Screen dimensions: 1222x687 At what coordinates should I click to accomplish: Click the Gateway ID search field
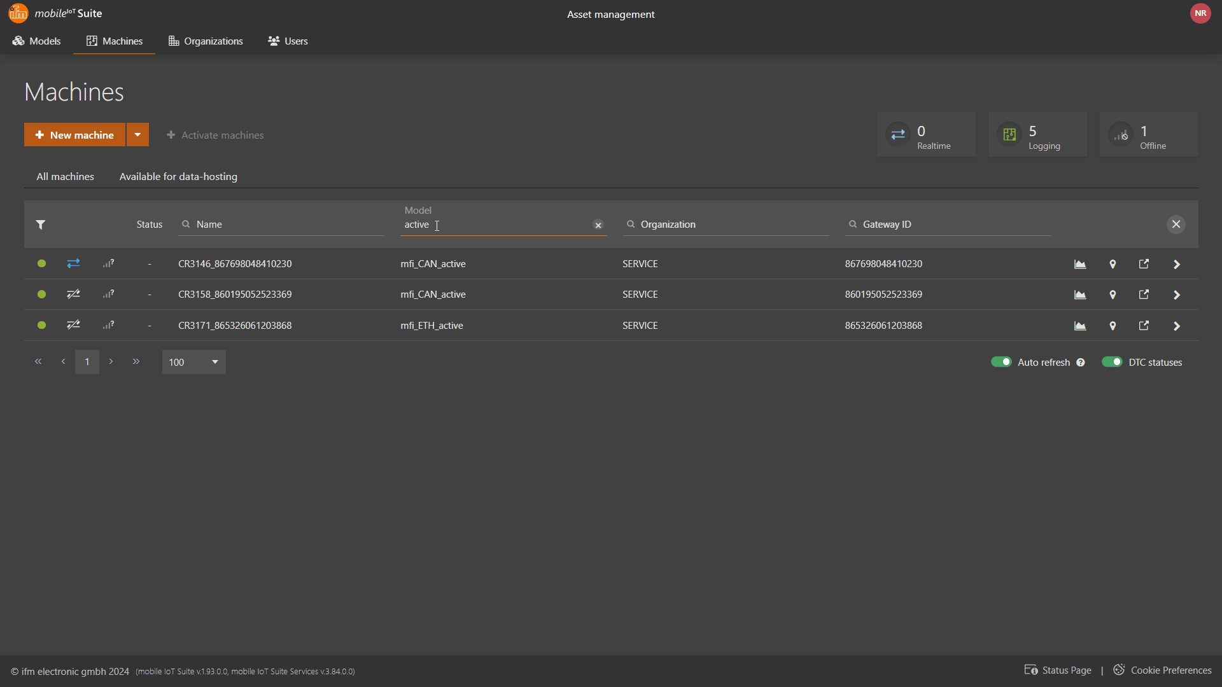tap(948, 225)
